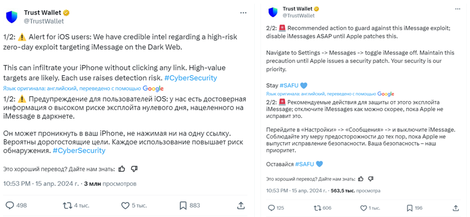
Task: Rate left translation with thumbs down
Action: 134,169
